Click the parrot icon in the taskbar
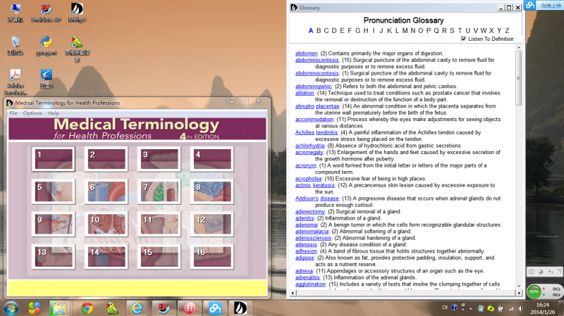This screenshot has width=564, height=316. pos(112,308)
